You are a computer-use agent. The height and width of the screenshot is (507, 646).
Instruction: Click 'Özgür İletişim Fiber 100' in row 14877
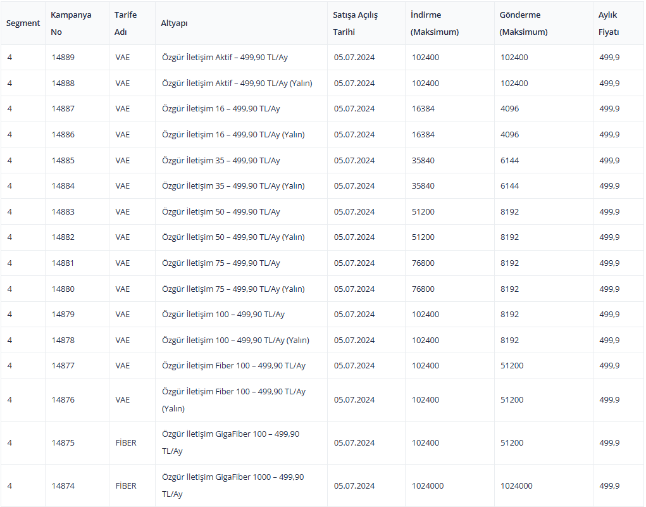[x=233, y=366]
